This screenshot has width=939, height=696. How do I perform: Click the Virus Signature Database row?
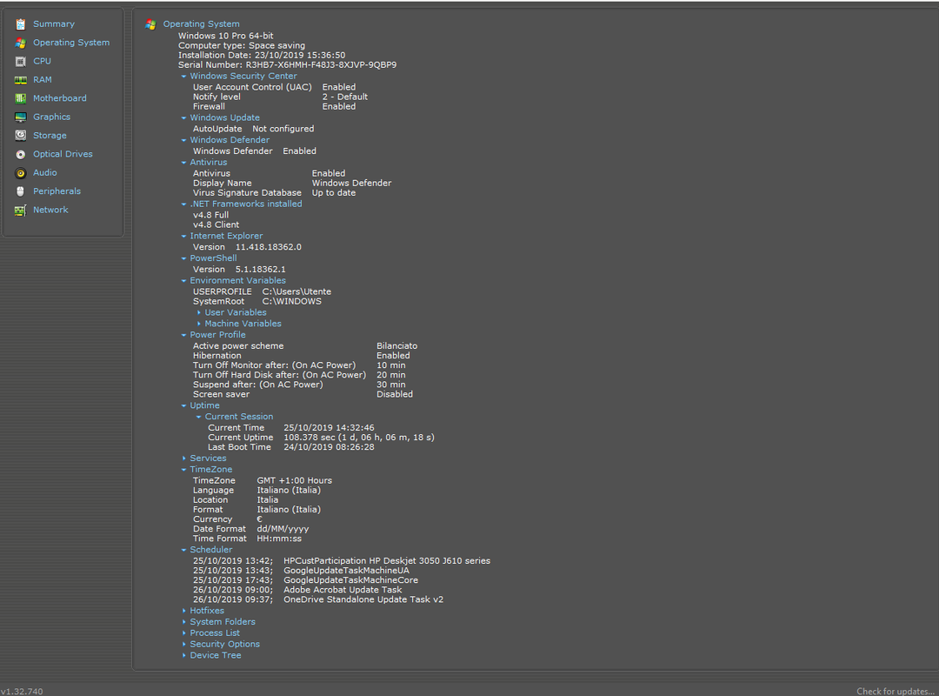[x=274, y=193]
